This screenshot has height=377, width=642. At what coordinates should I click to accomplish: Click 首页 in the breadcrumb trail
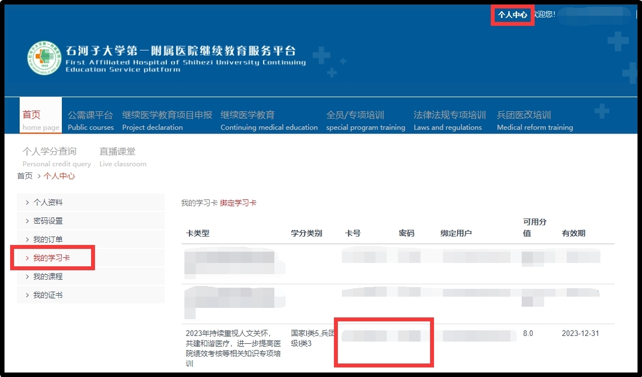coord(24,176)
